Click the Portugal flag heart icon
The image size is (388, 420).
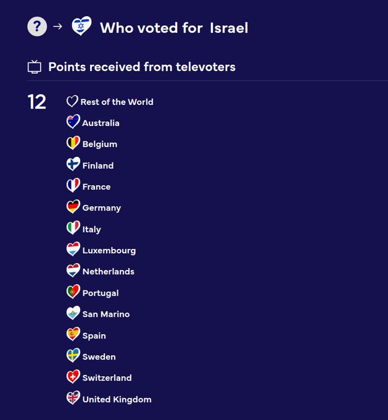point(73,292)
